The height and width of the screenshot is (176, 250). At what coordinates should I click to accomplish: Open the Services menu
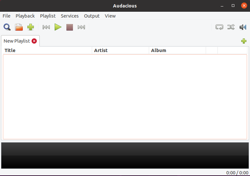click(x=70, y=16)
